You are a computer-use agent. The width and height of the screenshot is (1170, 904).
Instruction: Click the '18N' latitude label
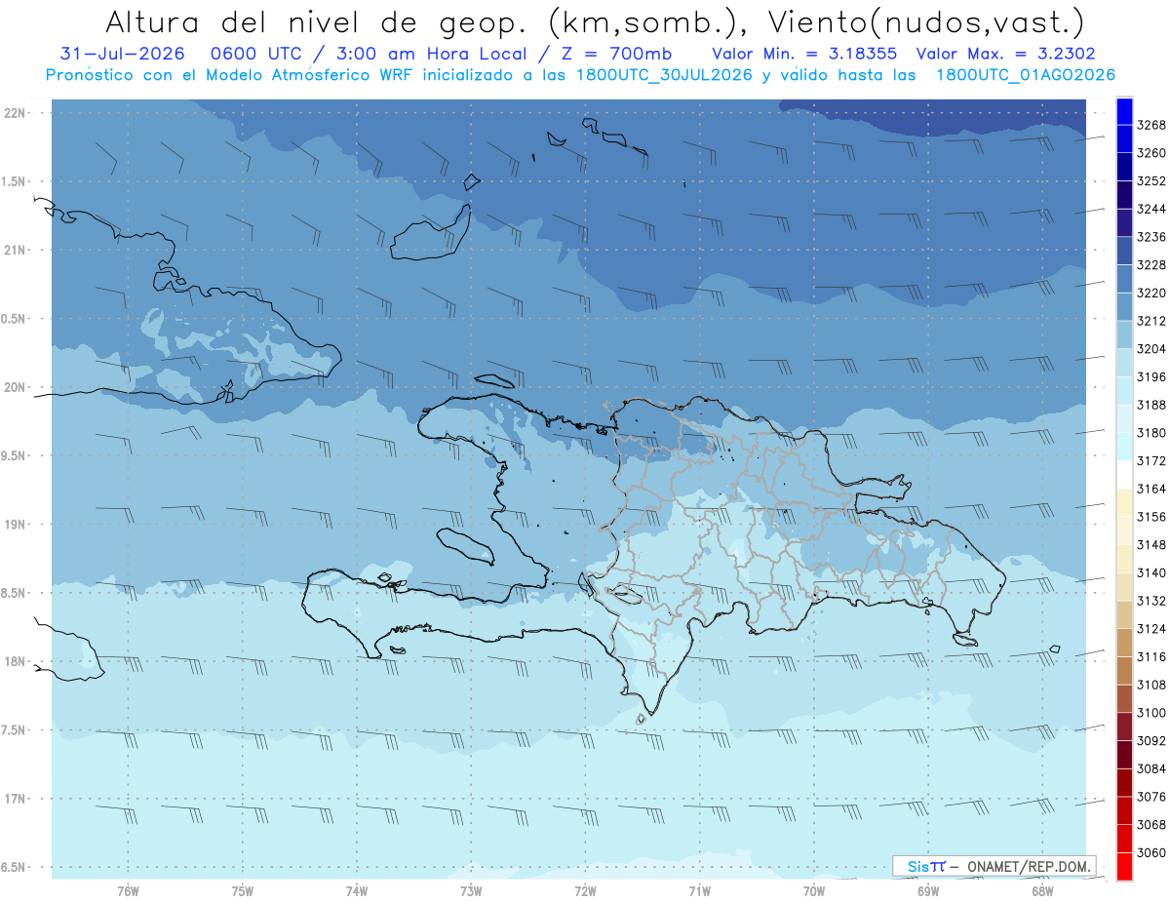pyautogui.click(x=16, y=662)
